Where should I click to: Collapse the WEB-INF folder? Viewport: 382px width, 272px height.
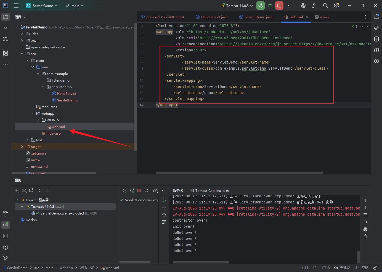coord(38,120)
